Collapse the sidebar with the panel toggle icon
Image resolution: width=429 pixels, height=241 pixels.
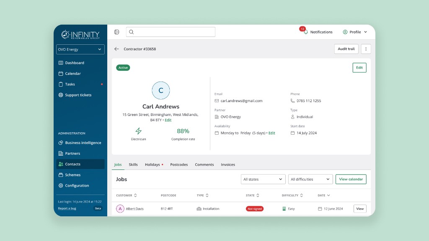[116, 32]
